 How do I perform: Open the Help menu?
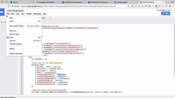[x=44, y=14]
